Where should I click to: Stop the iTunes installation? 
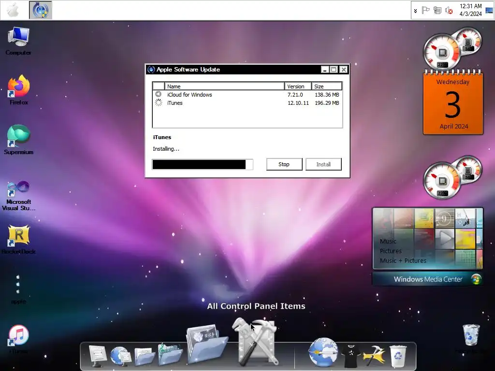click(284, 164)
